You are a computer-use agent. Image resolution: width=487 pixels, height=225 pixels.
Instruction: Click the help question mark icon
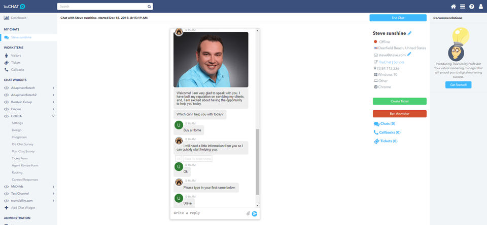(x=471, y=6)
